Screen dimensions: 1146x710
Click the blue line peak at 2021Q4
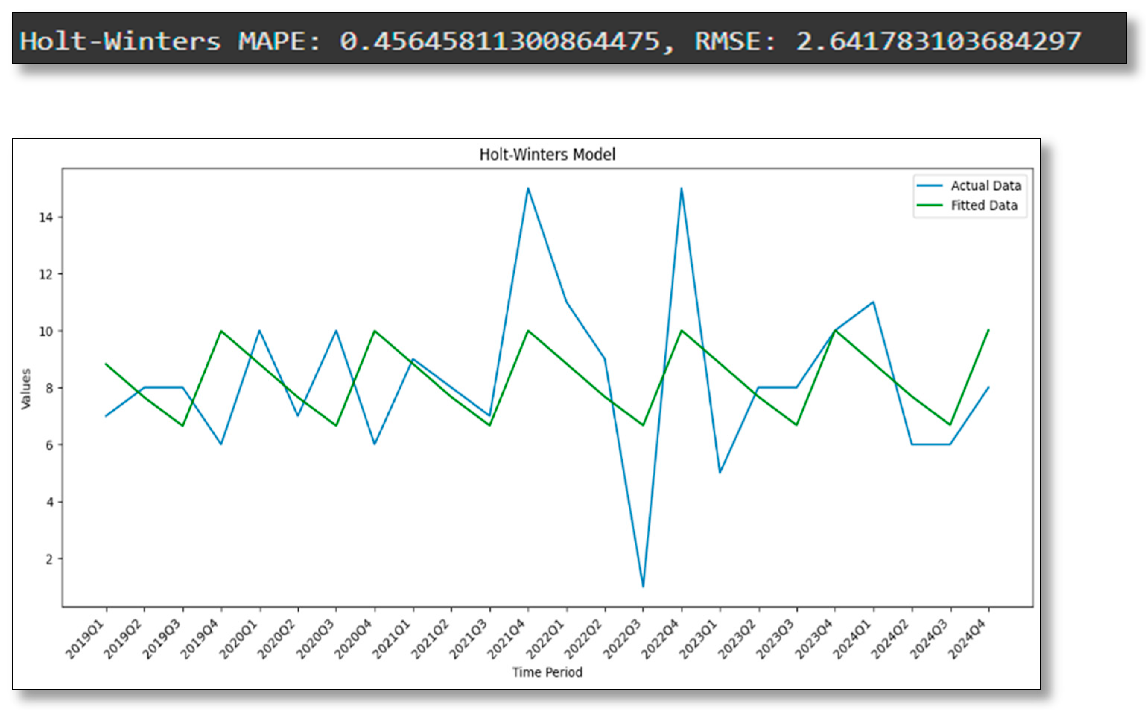[x=528, y=189]
